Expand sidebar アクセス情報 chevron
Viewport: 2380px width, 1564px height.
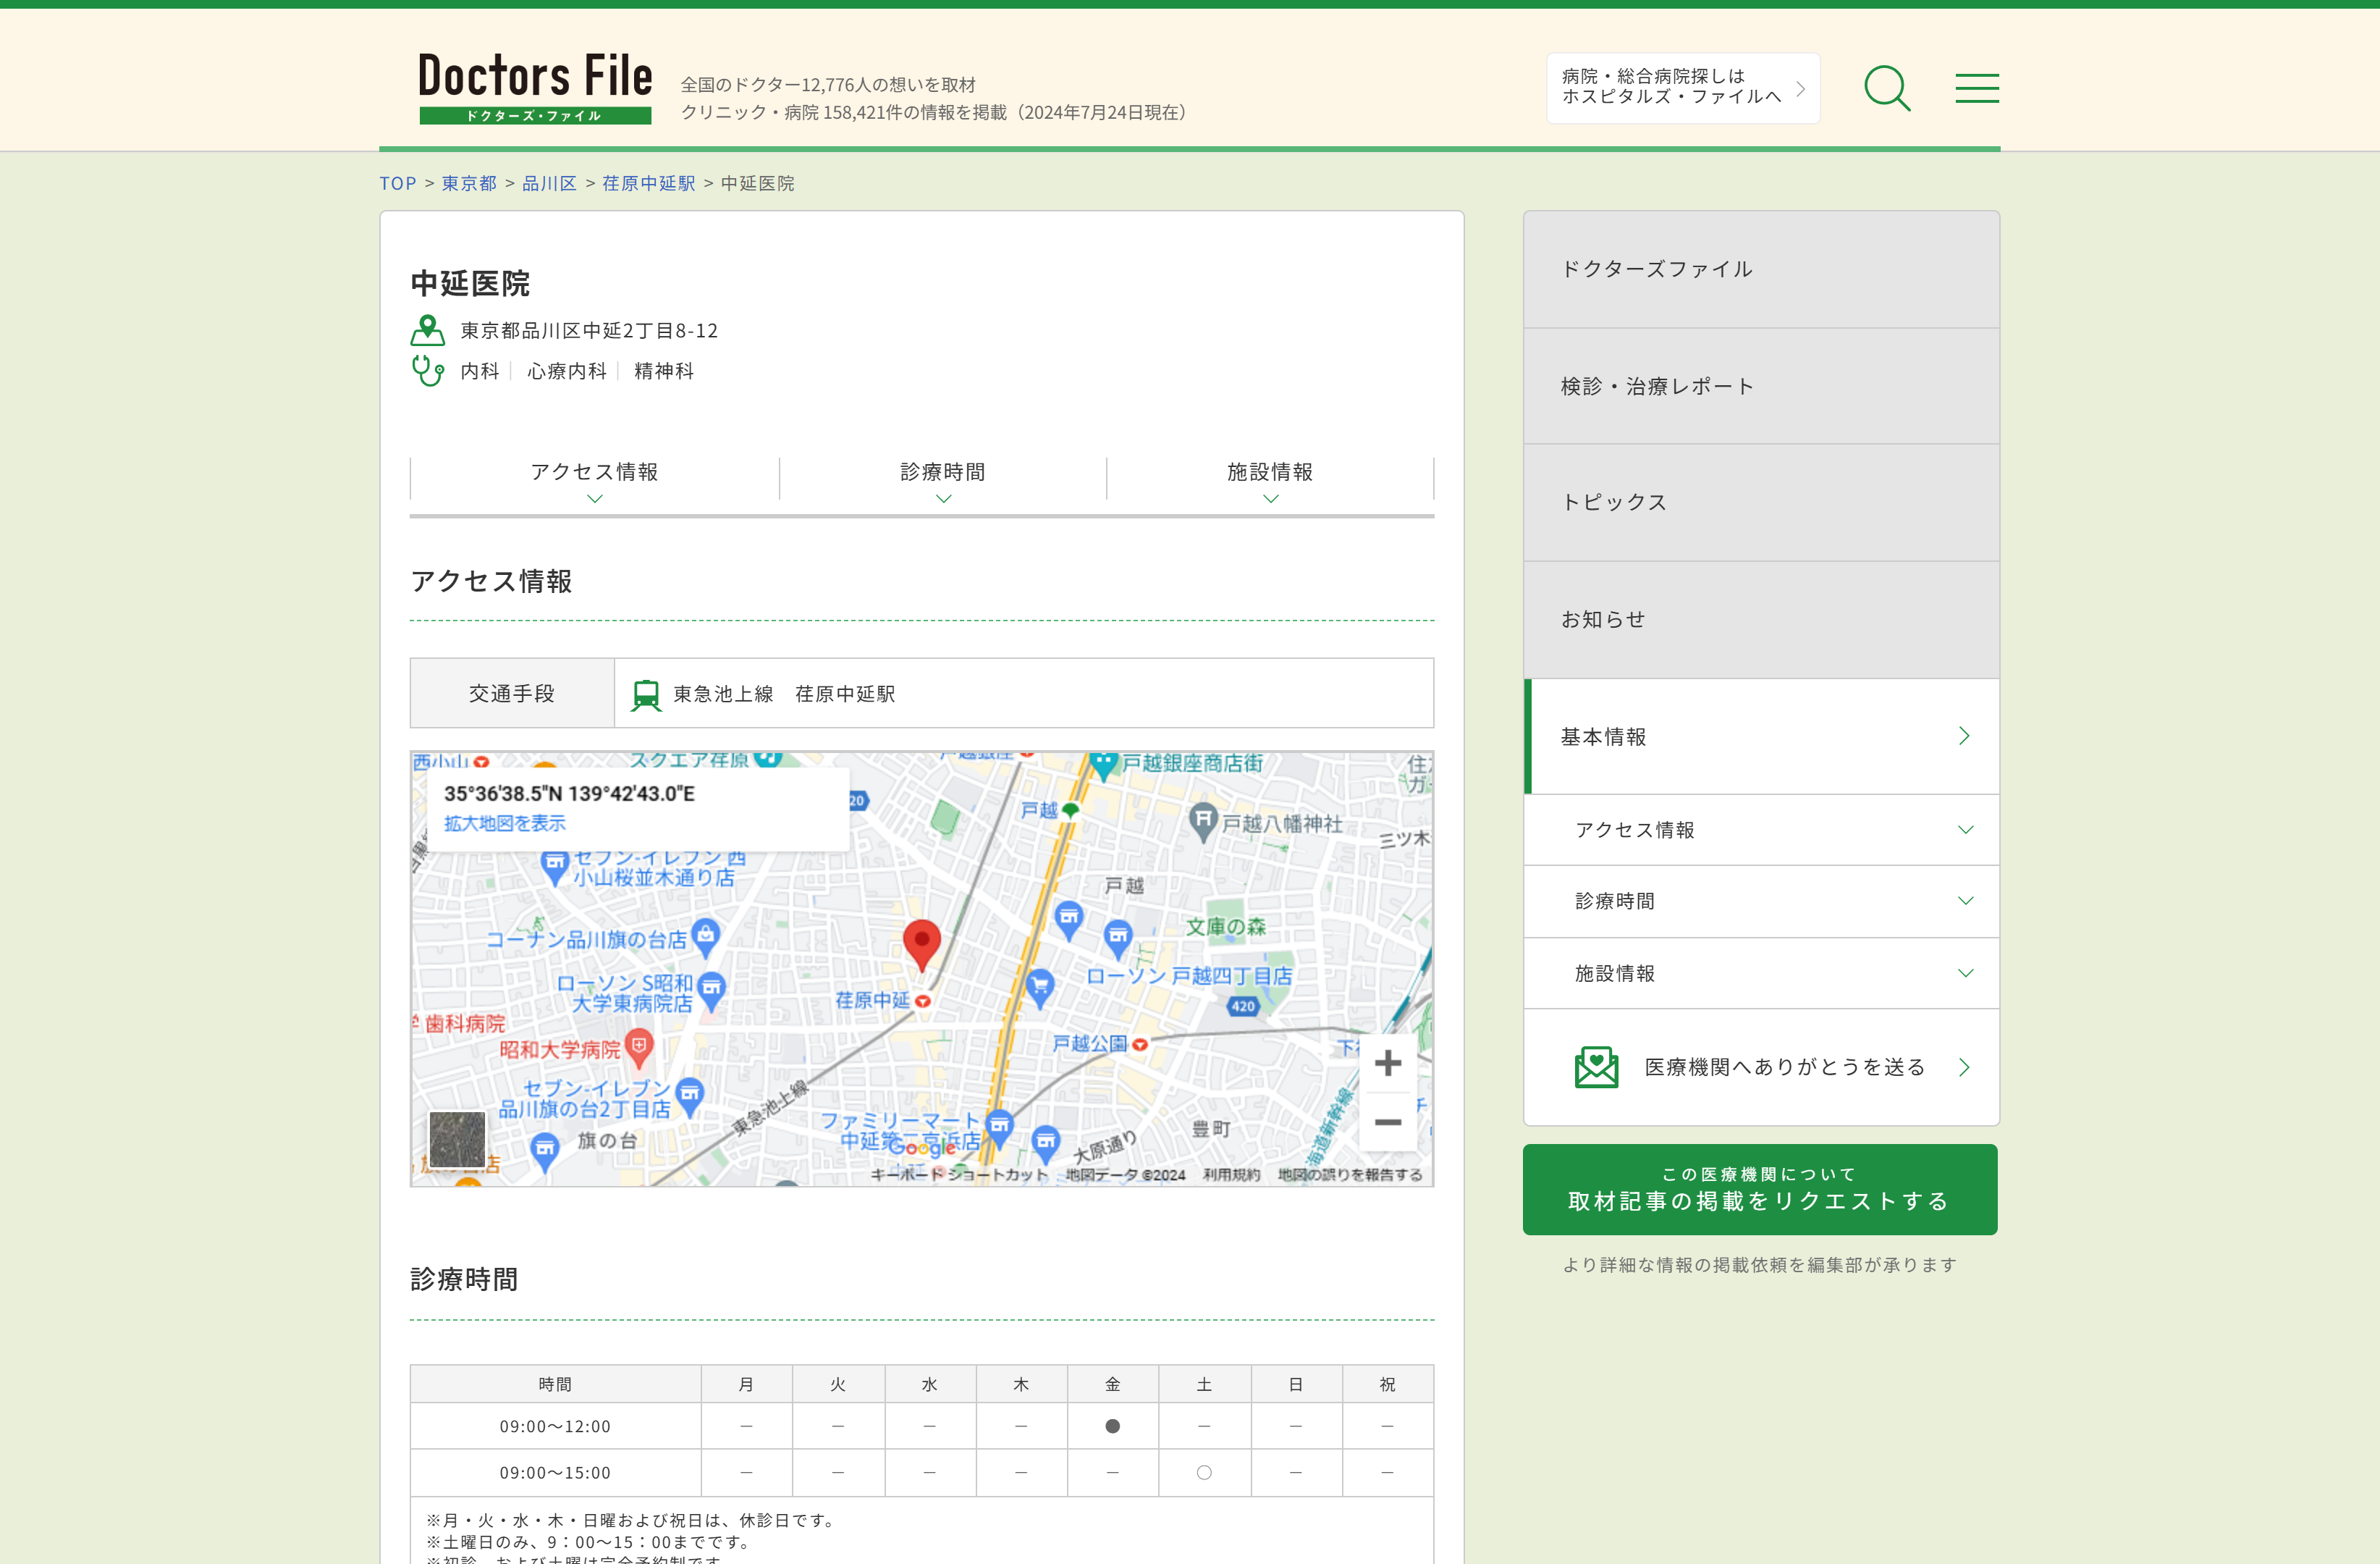coord(1965,830)
